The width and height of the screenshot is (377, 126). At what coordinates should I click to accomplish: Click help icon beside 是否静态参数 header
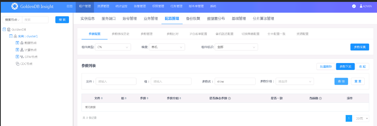tap(229, 98)
